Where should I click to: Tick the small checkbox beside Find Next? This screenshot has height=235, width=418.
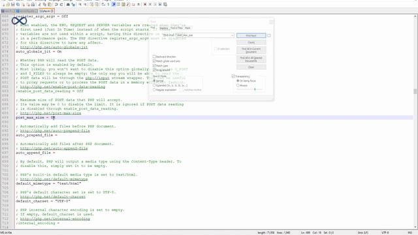269,35
